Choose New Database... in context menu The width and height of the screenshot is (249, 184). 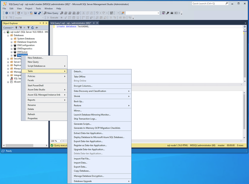coord(44,58)
